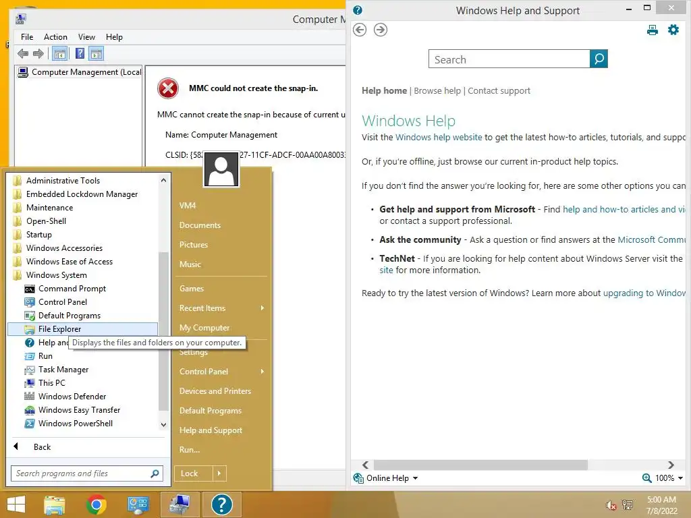Click the Lock button in start menu
Viewport: 691px width, 518px height.
[194, 473]
